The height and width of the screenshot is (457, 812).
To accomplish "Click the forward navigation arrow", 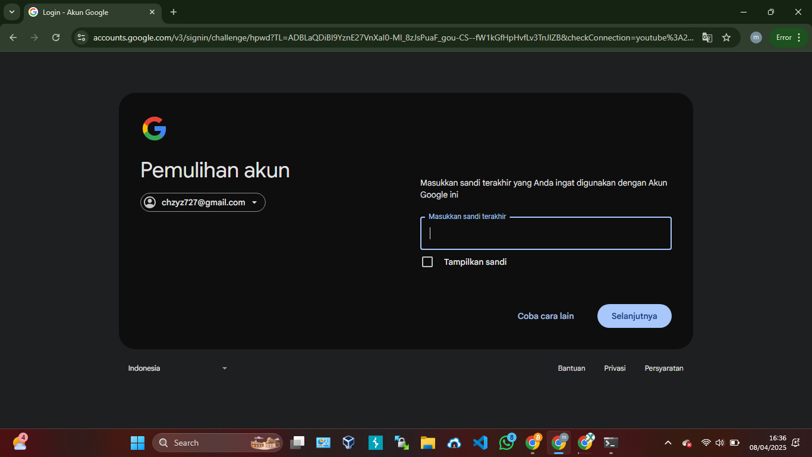I will pos(34,37).
